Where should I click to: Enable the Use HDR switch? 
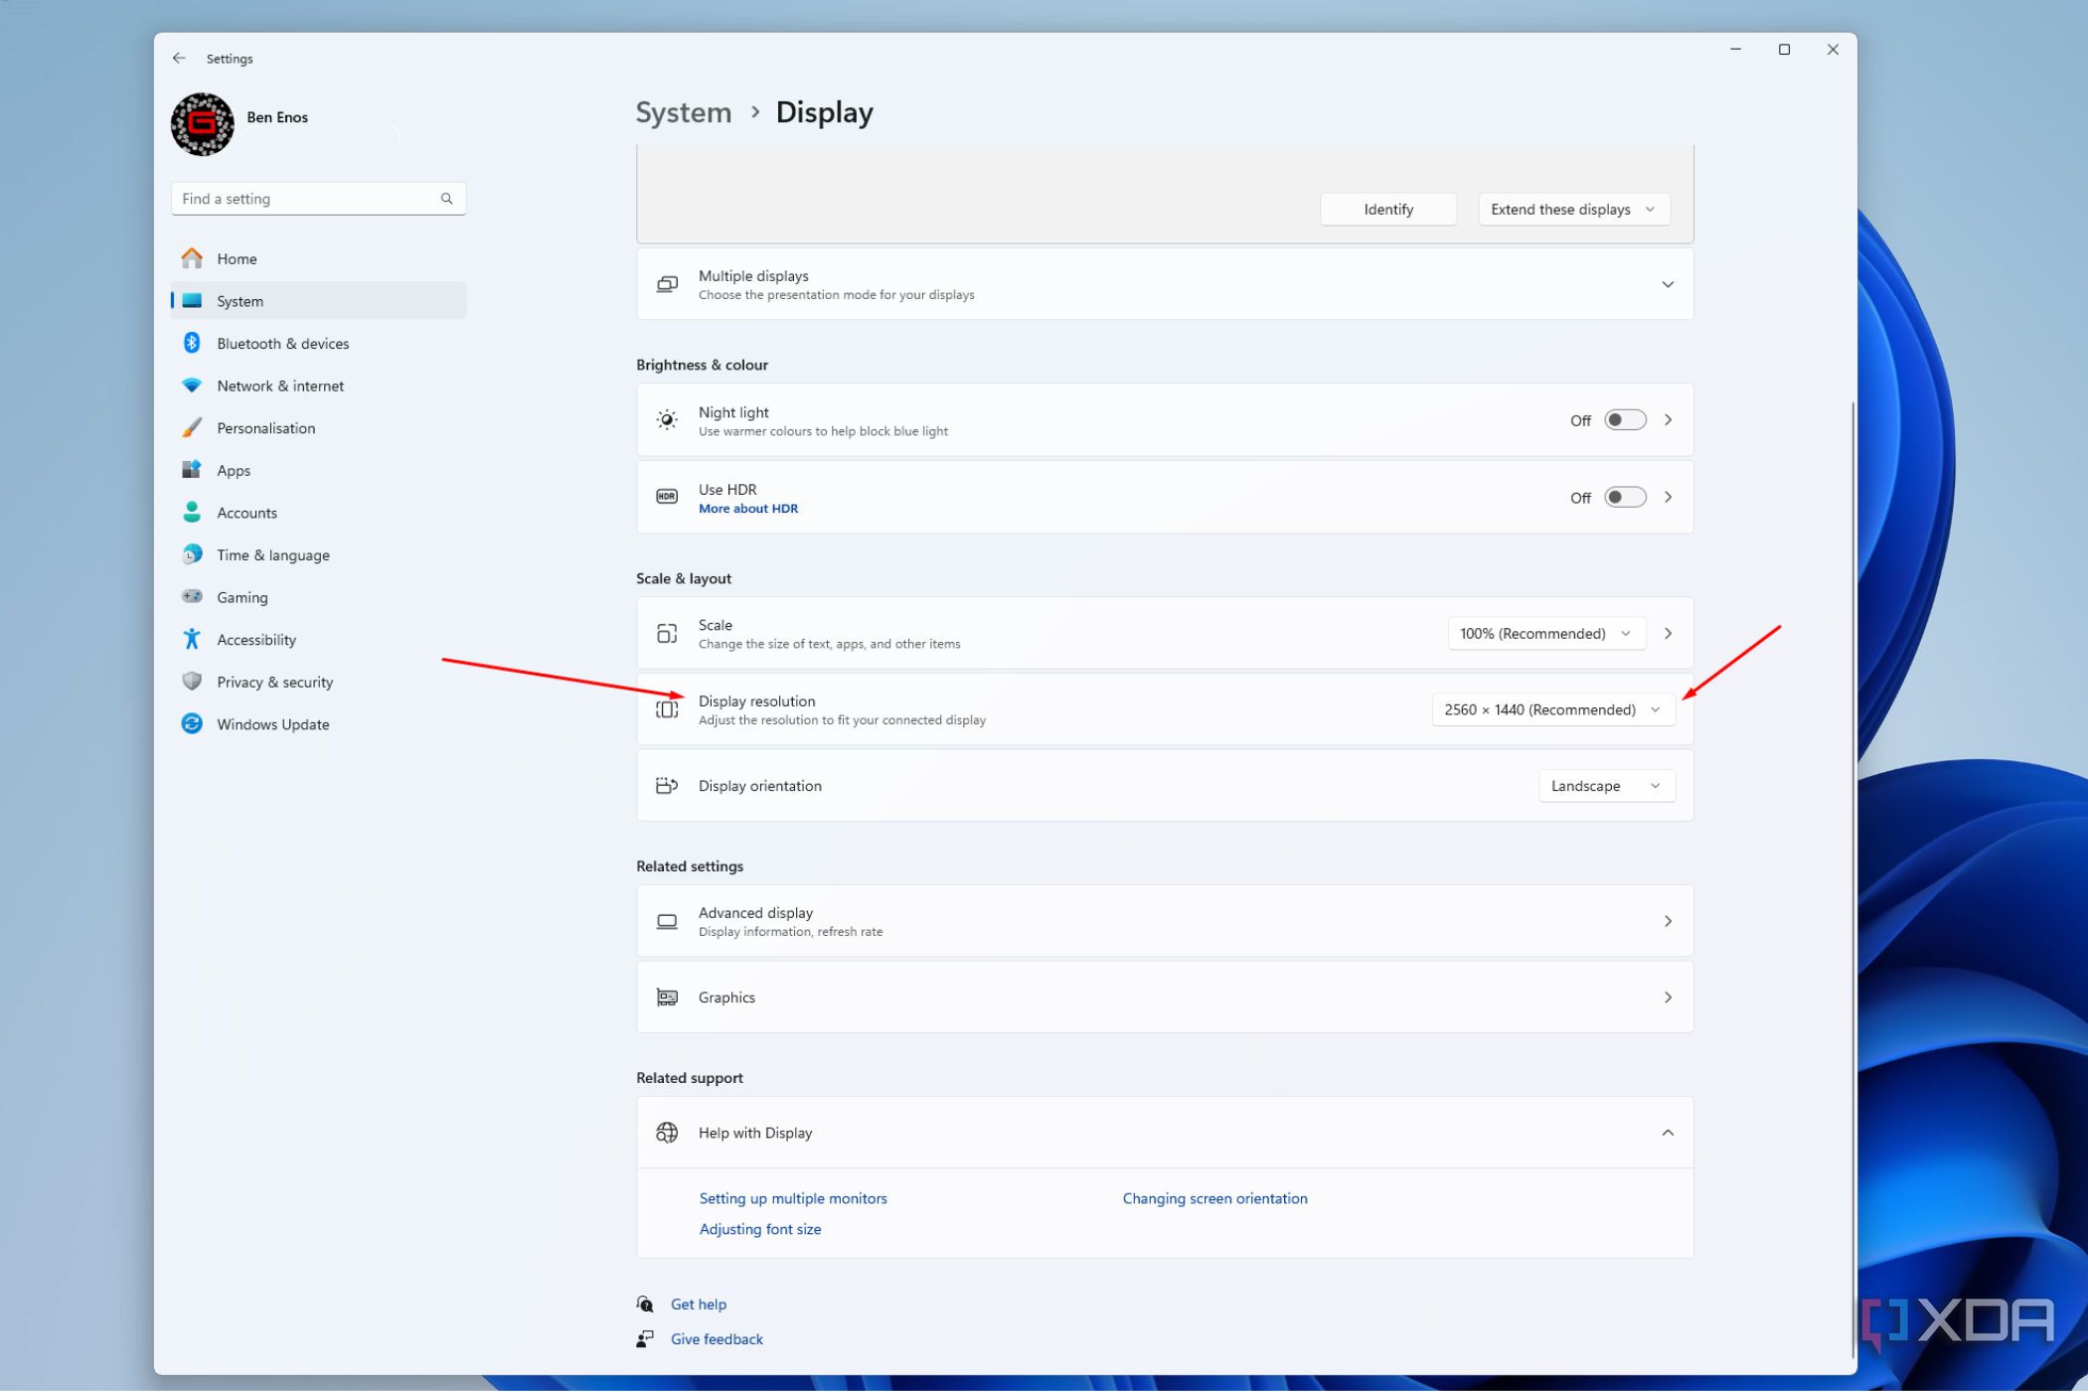point(1624,497)
